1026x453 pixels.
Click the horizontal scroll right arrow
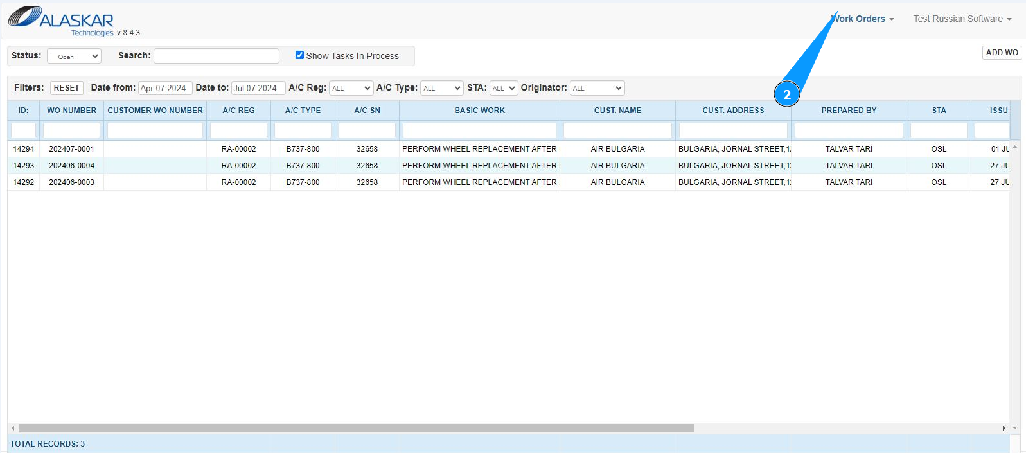click(x=1004, y=428)
